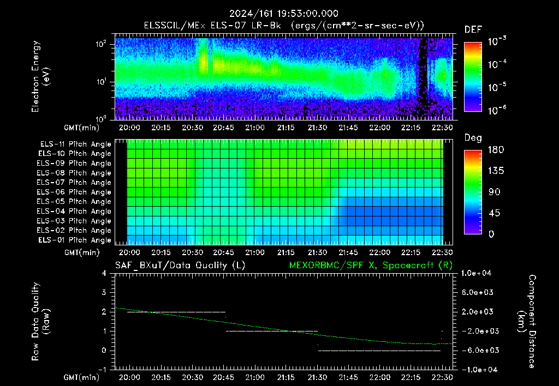Click the GMT(min) label under the spectrogram
559x386 pixels.
82,128
